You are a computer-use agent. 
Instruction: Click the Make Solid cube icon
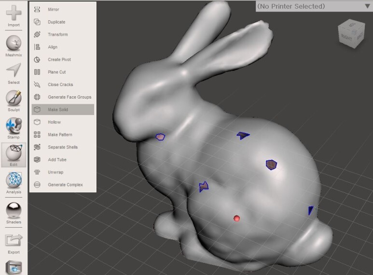click(37, 110)
